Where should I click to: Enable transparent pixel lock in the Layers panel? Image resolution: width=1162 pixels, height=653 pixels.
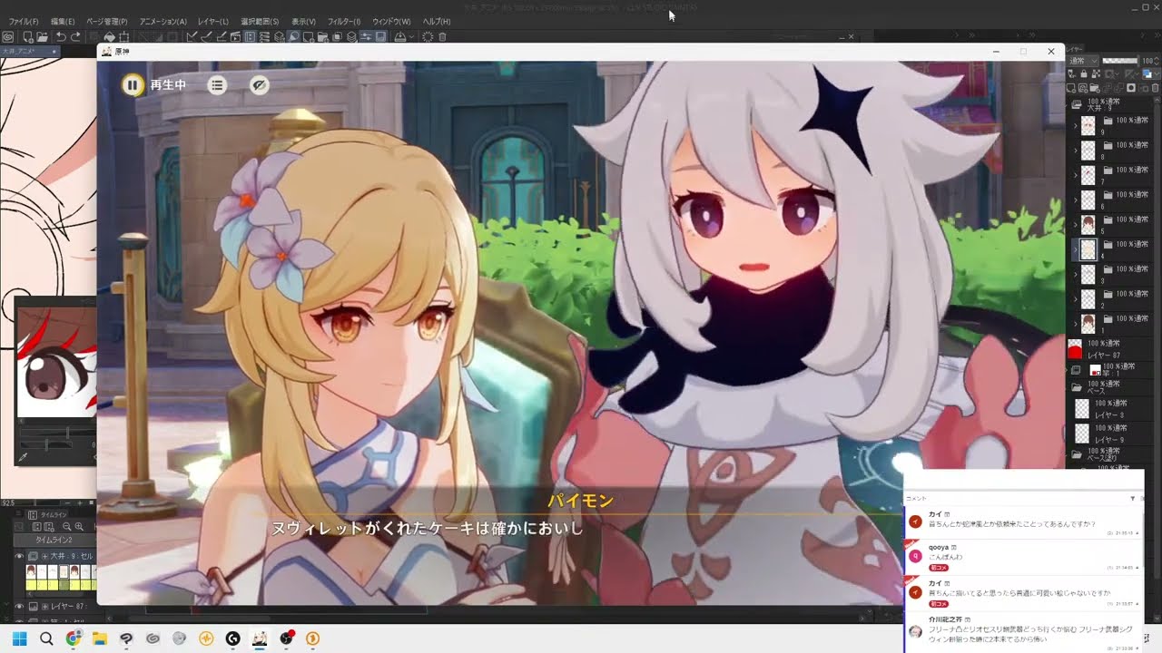[1096, 73]
